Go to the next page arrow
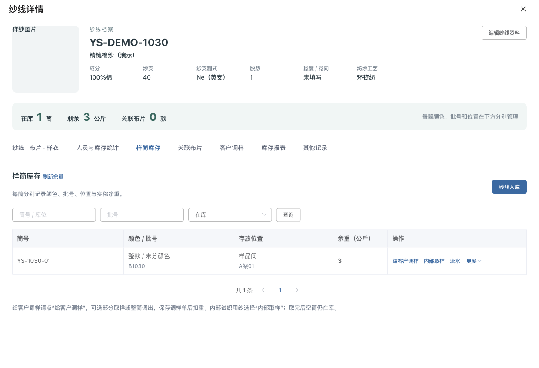Image resolution: width=539 pixels, height=368 pixels. click(x=297, y=290)
